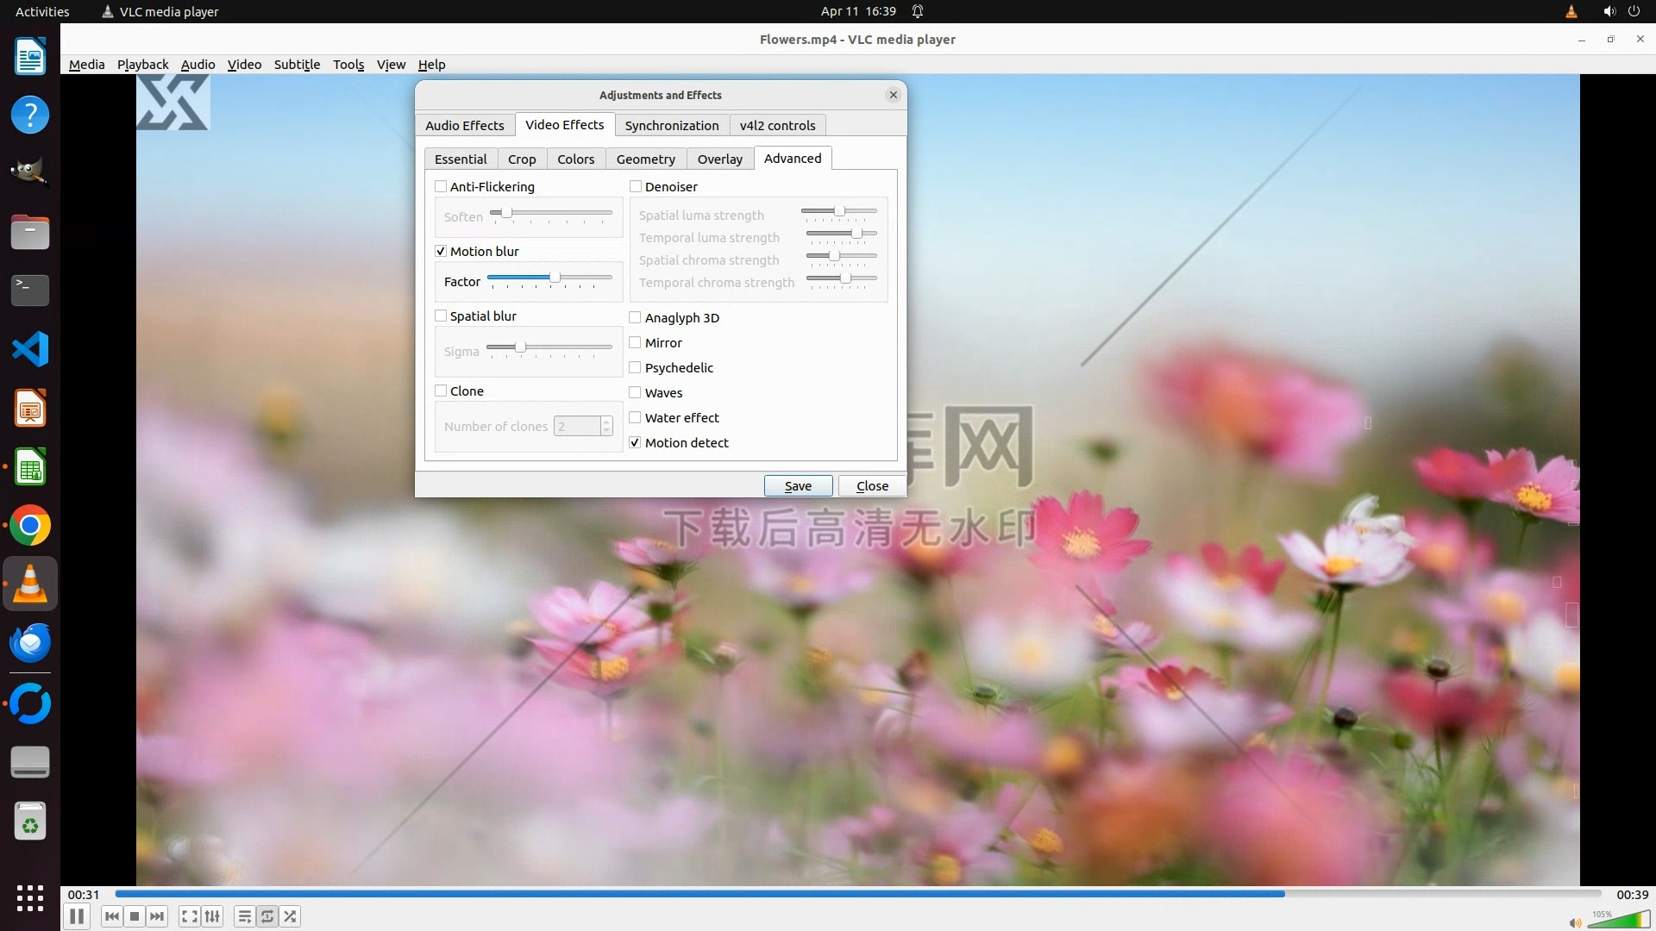Toggle fullscreen video mode
Viewport: 1656px width, 931px height.
[190, 916]
